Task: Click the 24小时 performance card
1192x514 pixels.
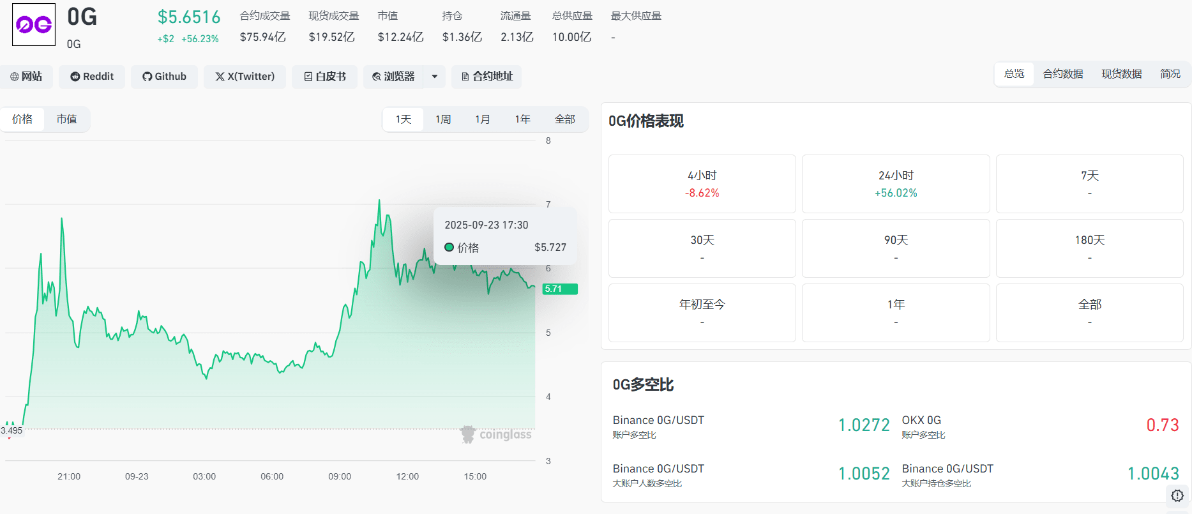Action: point(896,184)
